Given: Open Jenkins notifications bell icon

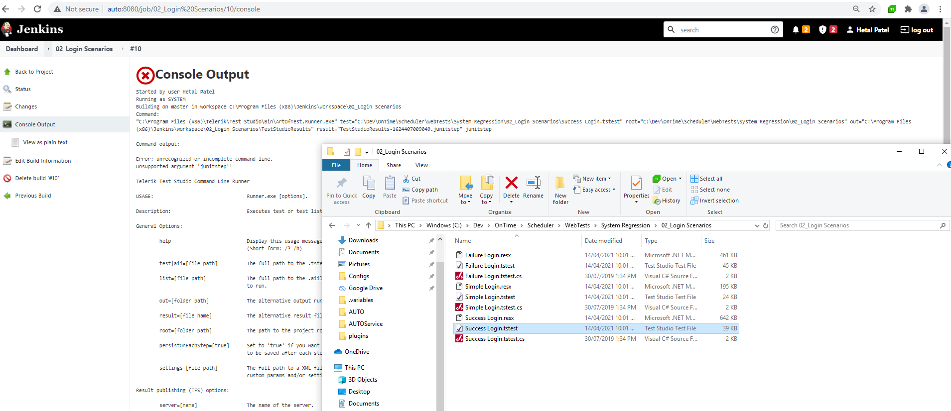Looking at the screenshot, I should [x=796, y=30].
